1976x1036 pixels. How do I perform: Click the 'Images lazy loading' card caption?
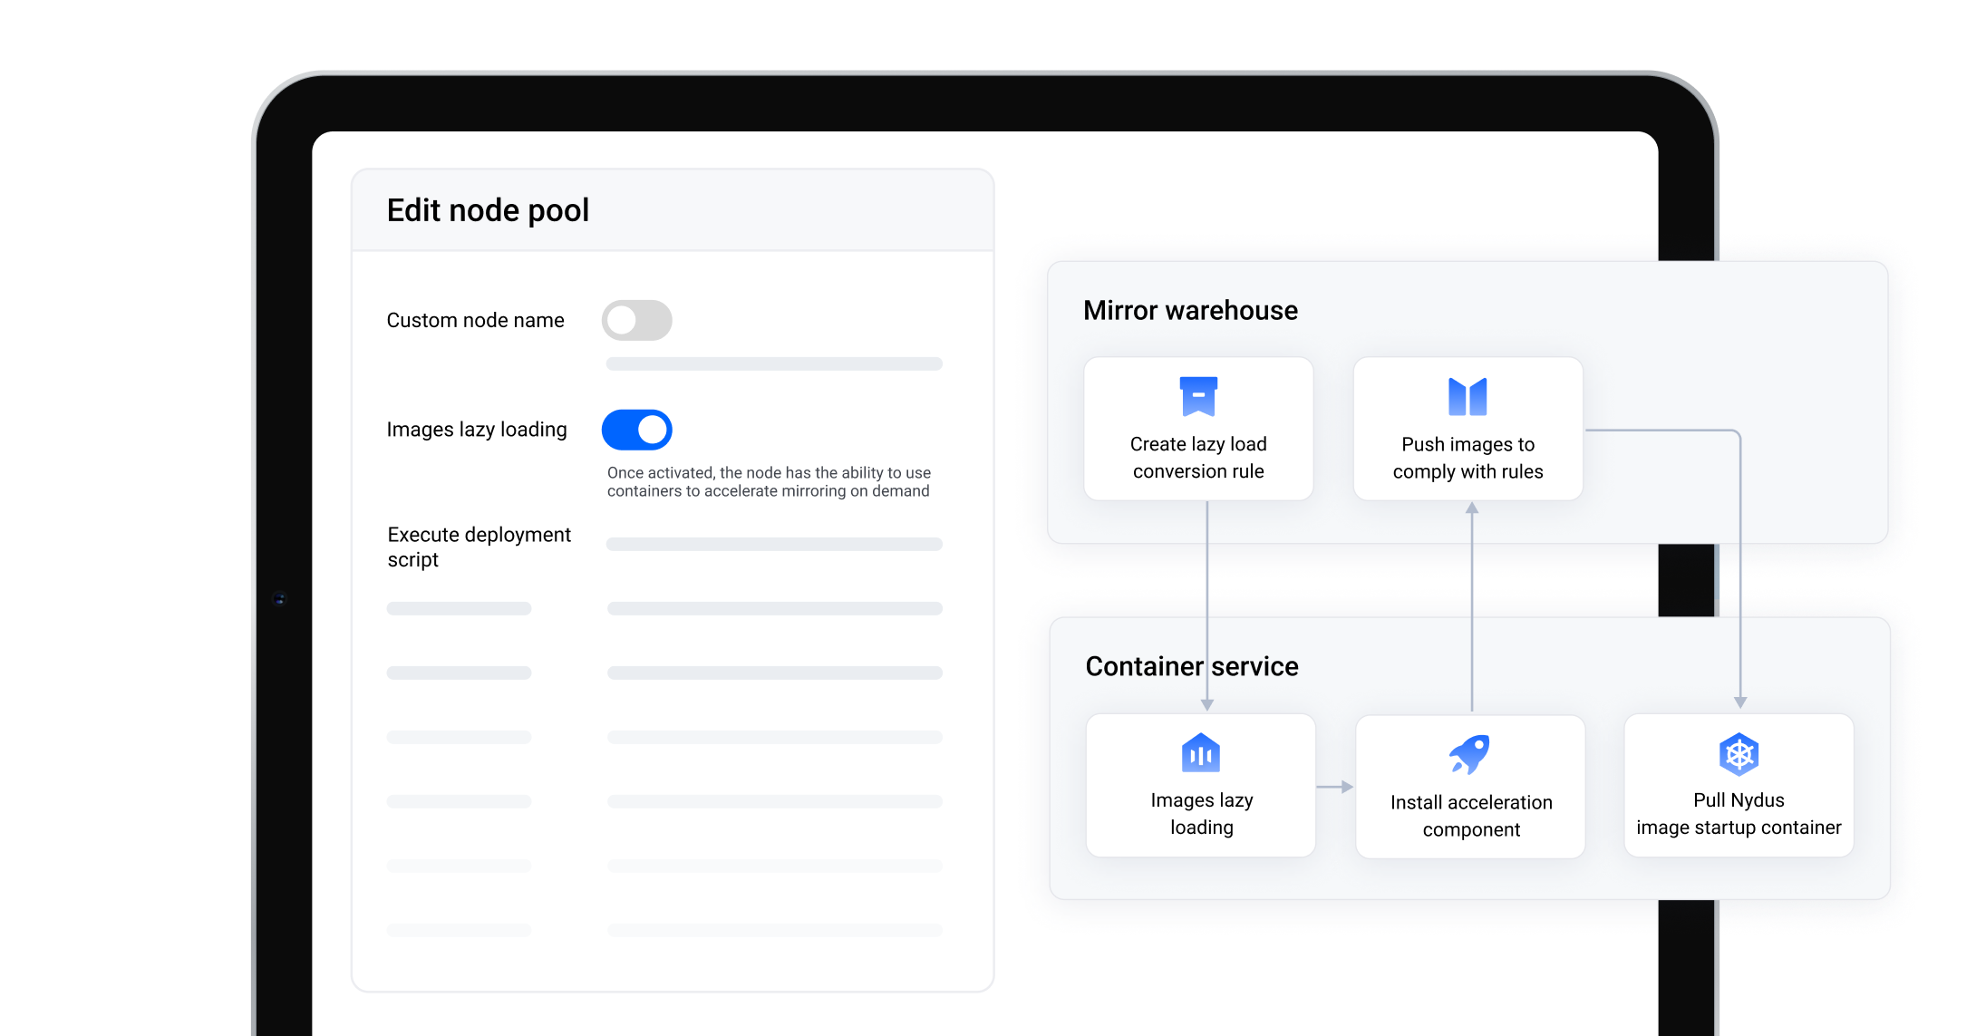click(x=1202, y=814)
